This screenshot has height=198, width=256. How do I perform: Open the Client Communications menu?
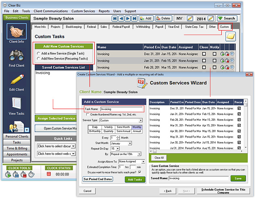click(51, 11)
